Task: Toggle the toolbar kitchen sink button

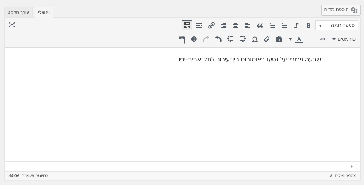Action: (187, 25)
